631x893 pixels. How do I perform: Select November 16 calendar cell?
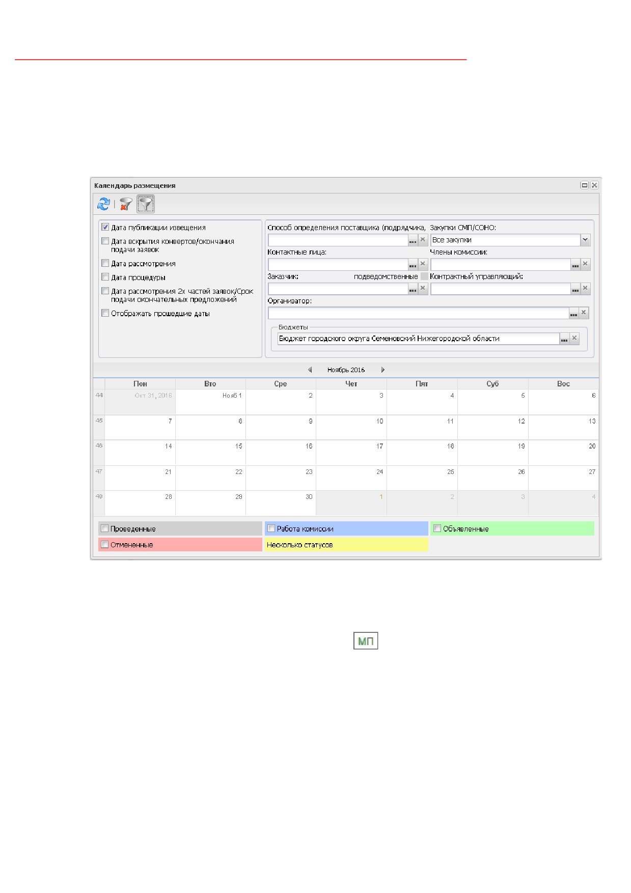[281, 453]
